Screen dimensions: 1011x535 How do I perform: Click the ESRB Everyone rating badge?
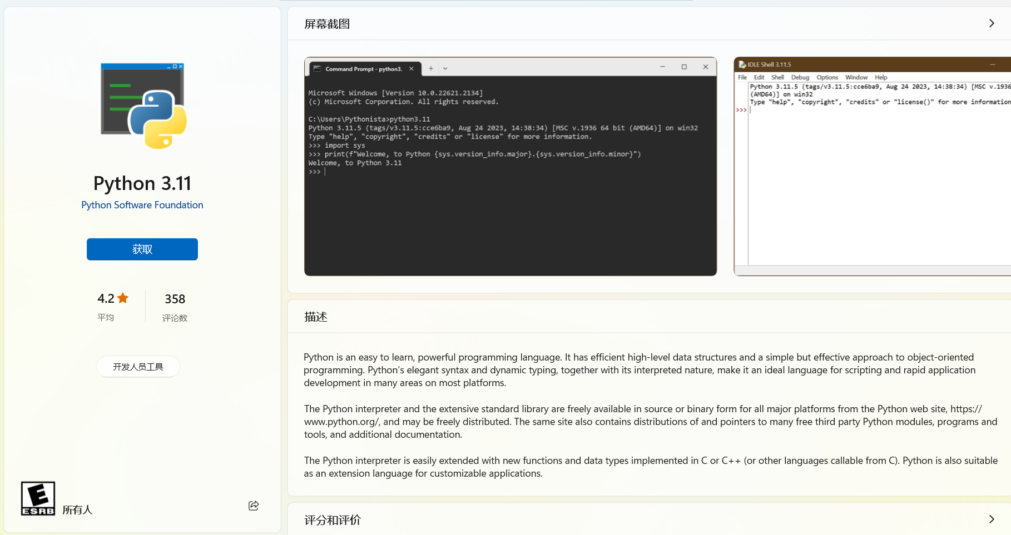tap(38, 498)
